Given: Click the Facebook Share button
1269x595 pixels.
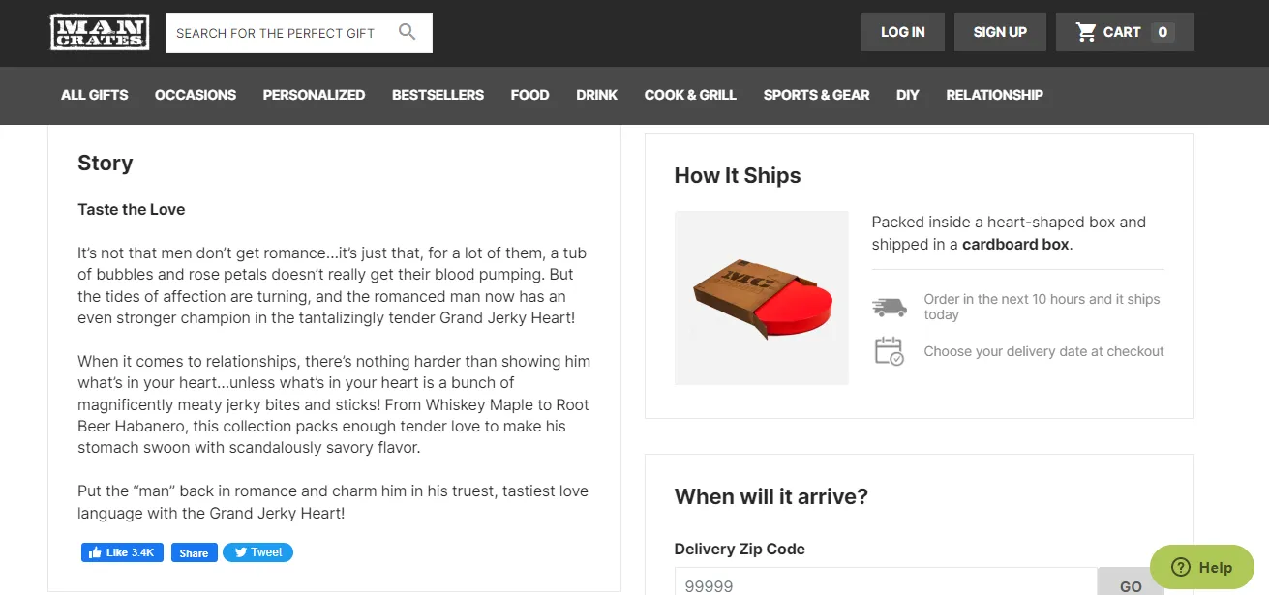Looking at the screenshot, I should [x=194, y=552].
